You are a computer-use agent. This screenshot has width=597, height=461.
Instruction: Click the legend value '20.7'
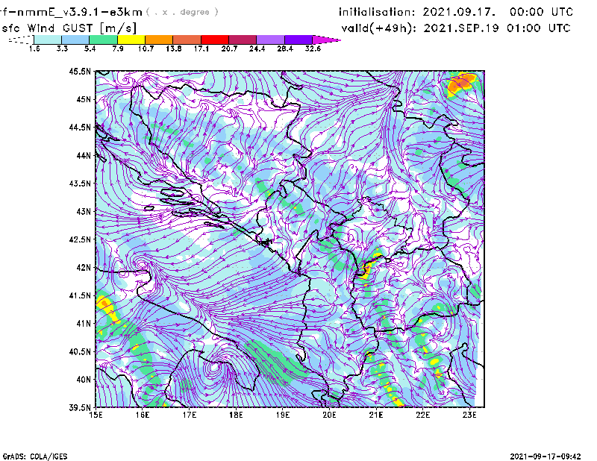click(x=229, y=48)
